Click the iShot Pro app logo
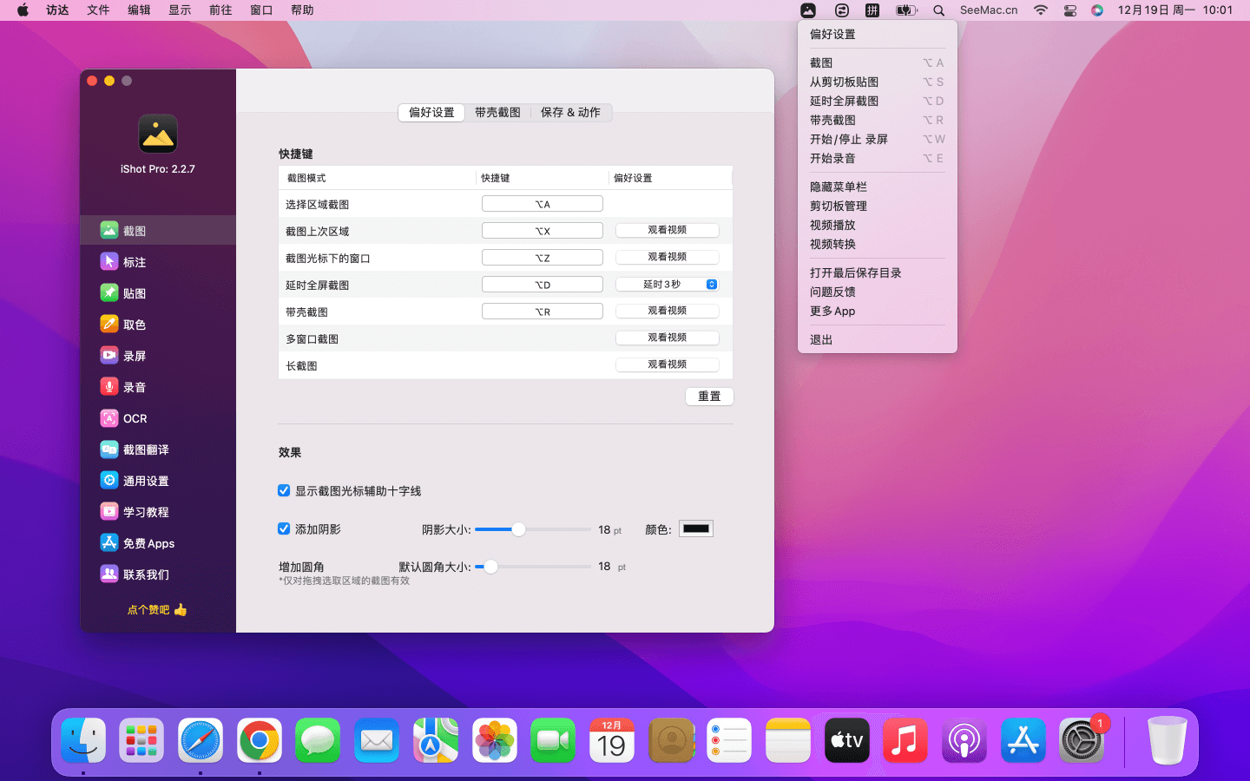This screenshot has width=1250, height=781. (158, 134)
